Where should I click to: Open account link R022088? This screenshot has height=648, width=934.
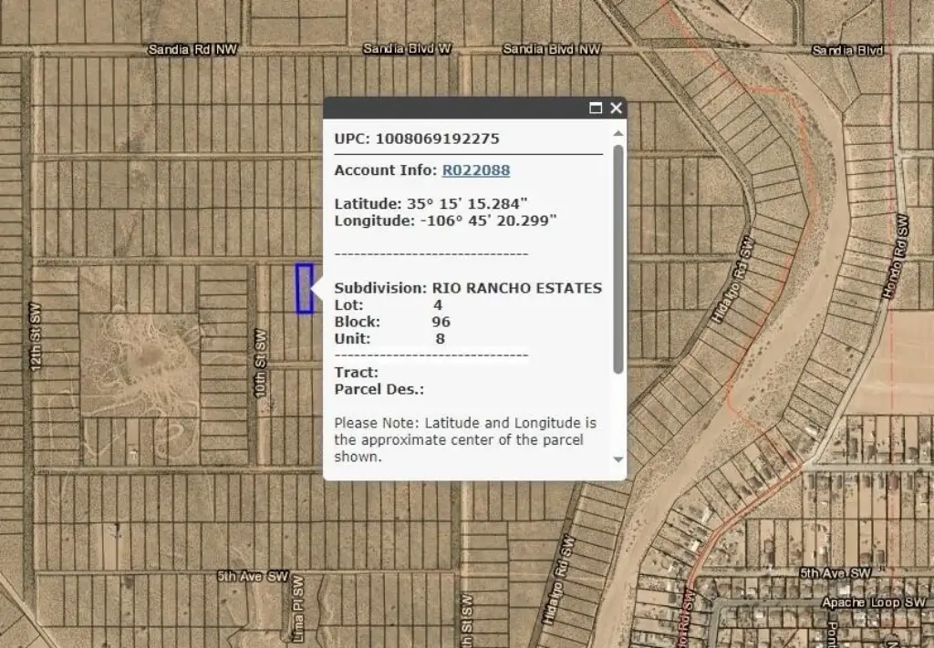(475, 170)
